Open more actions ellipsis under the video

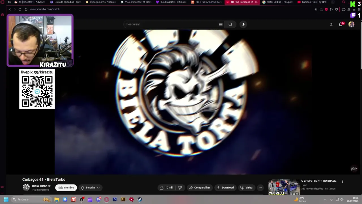pos(260,188)
